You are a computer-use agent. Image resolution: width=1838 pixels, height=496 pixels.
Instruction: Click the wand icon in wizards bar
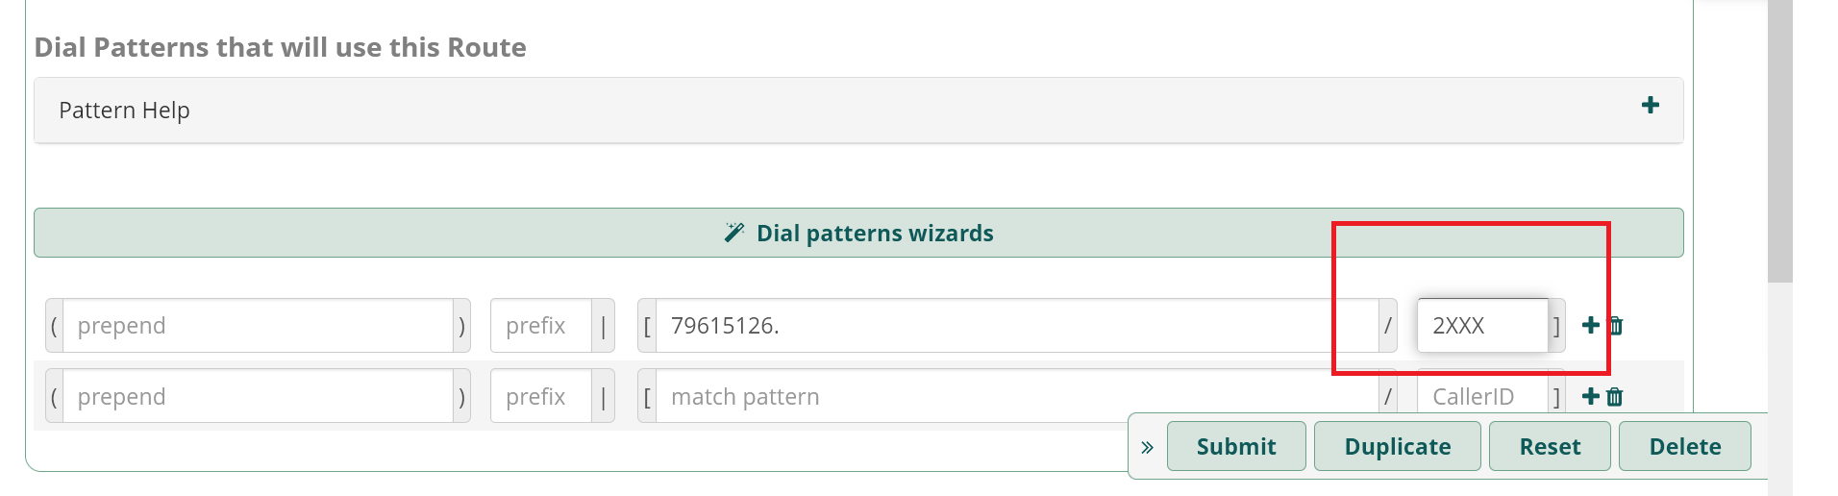734,233
